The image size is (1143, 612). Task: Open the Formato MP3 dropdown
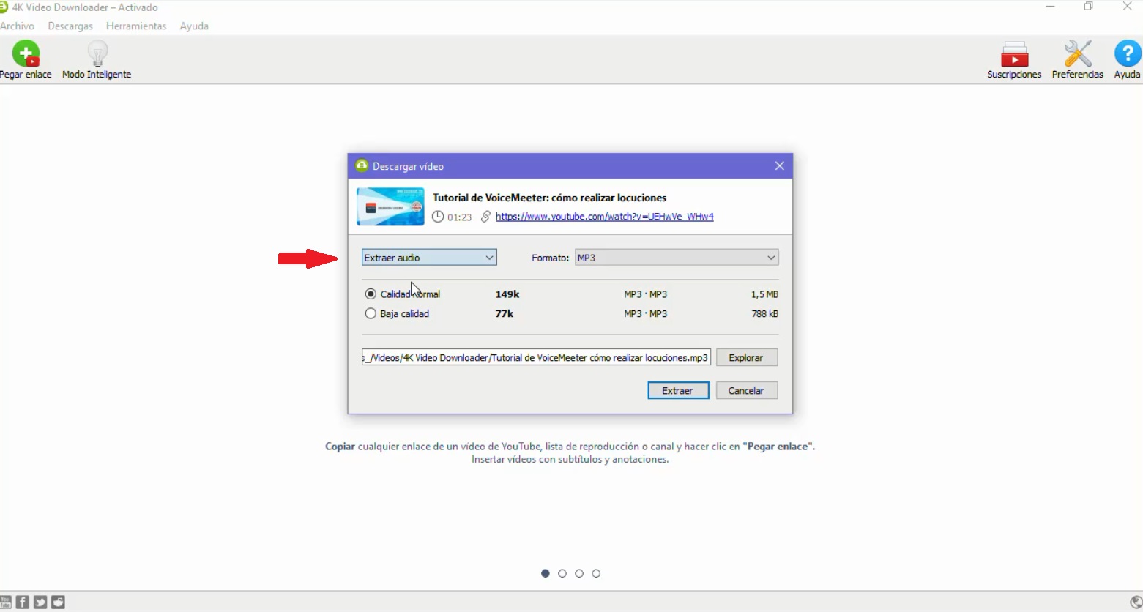pos(676,258)
